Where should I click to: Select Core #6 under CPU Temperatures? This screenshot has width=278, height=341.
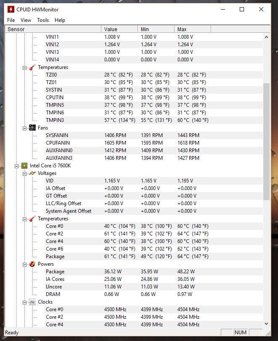pyautogui.click(x=154, y=249)
